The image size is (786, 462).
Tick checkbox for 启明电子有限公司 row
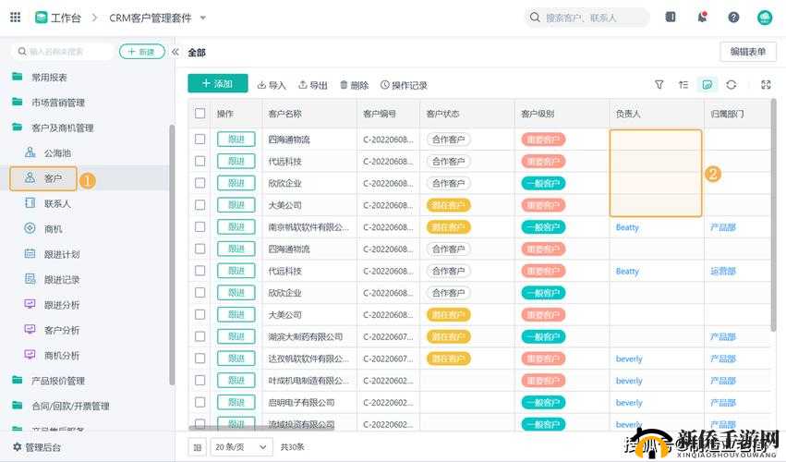coord(200,402)
